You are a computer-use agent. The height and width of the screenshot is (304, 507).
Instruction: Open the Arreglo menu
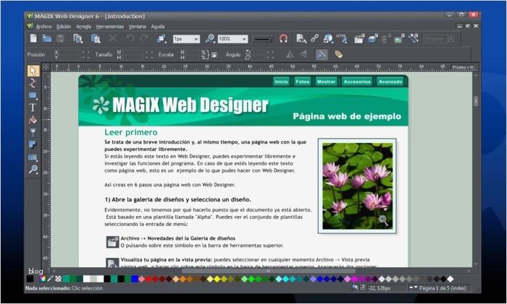coord(83,27)
